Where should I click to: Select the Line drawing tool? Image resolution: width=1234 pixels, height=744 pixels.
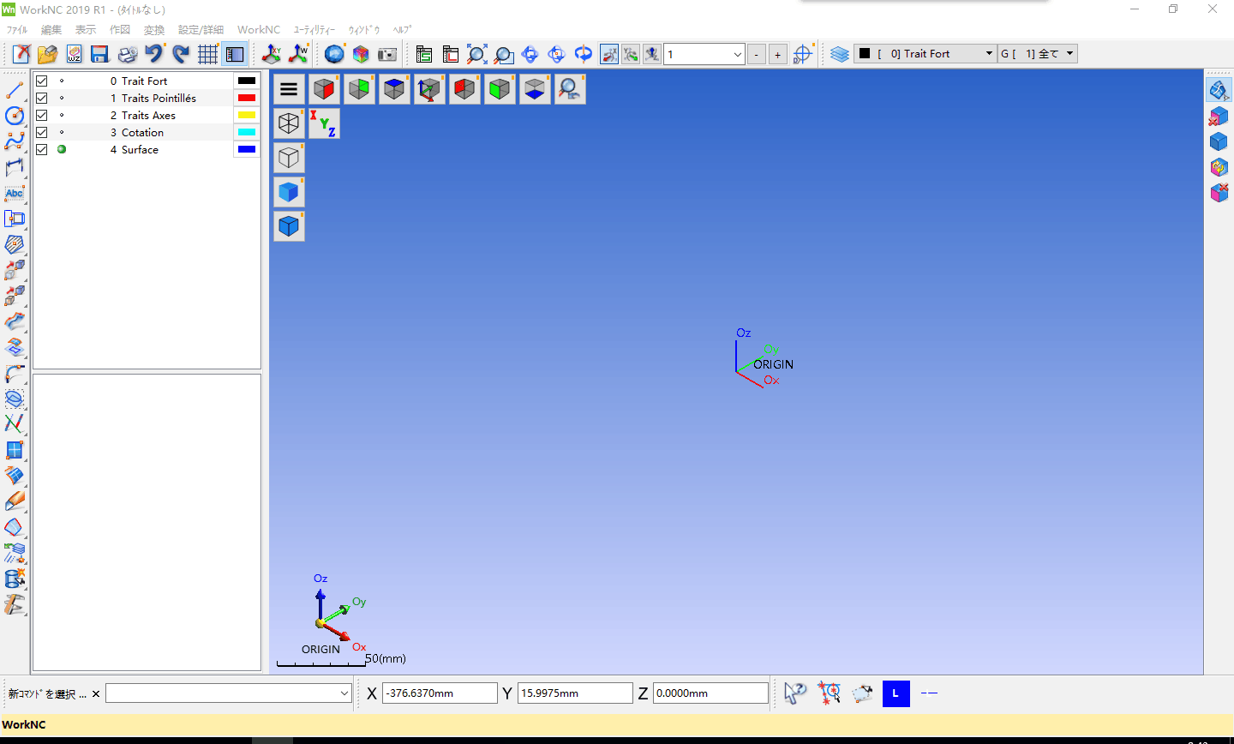(x=15, y=89)
